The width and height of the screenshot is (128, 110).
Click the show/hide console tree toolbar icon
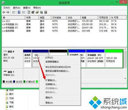14,12
